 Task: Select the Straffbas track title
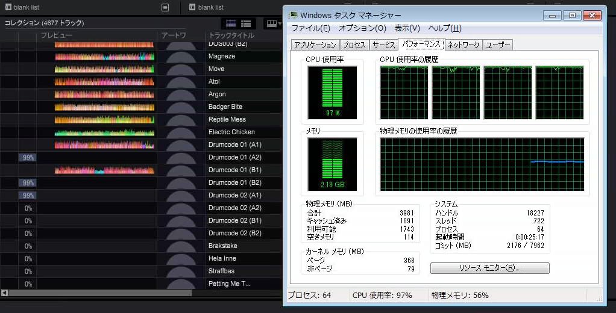[221, 271]
